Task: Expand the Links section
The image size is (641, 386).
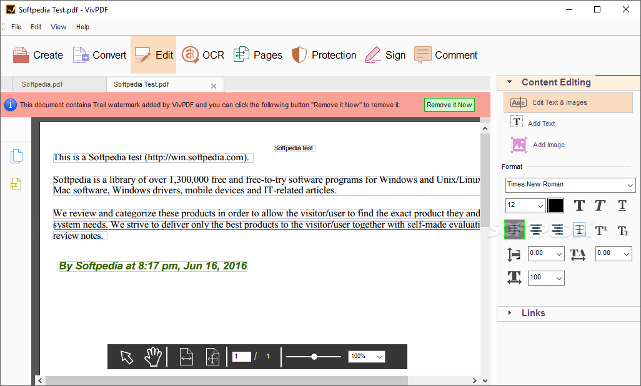Action: point(510,313)
